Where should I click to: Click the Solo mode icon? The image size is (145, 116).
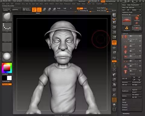114,105
